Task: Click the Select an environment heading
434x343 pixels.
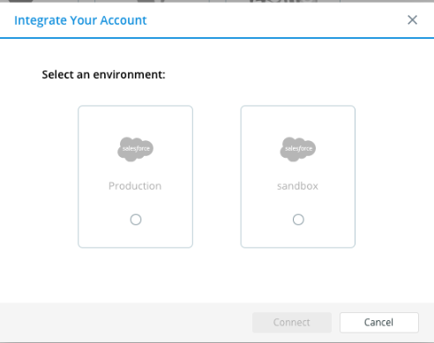Action: 103,75
